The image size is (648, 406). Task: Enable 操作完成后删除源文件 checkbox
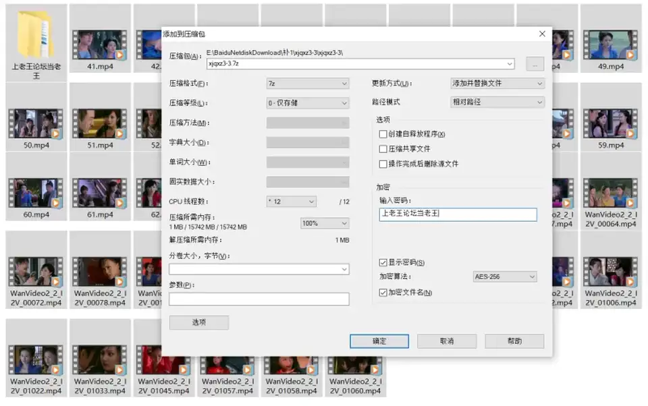[x=383, y=164]
